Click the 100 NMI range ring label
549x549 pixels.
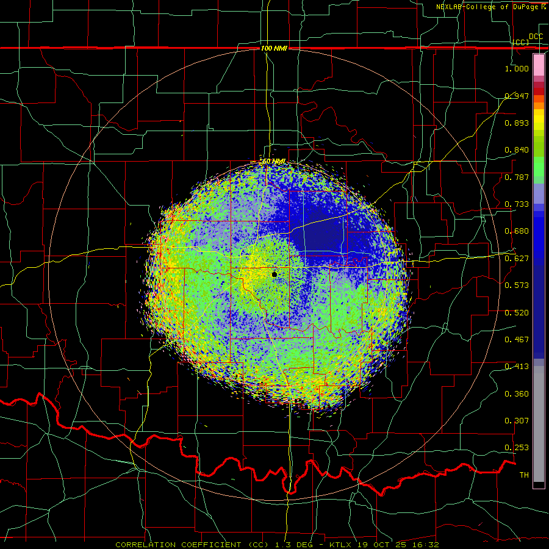point(274,48)
